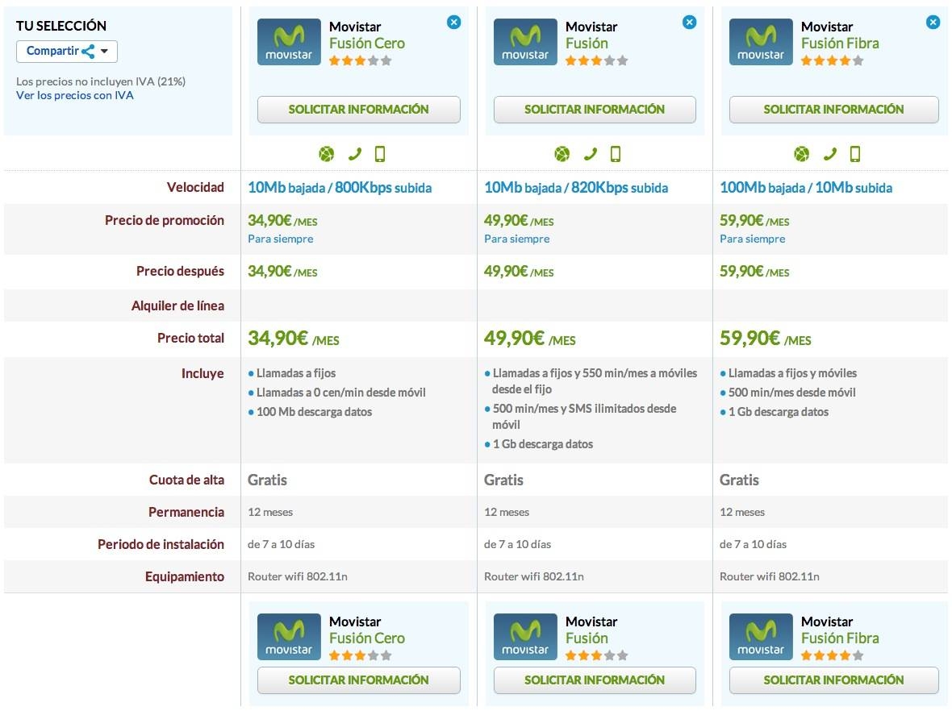This screenshot has width=952, height=711.
Task: Click total price 49,90€ /MES
Action: pyautogui.click(x=529, y=338)
